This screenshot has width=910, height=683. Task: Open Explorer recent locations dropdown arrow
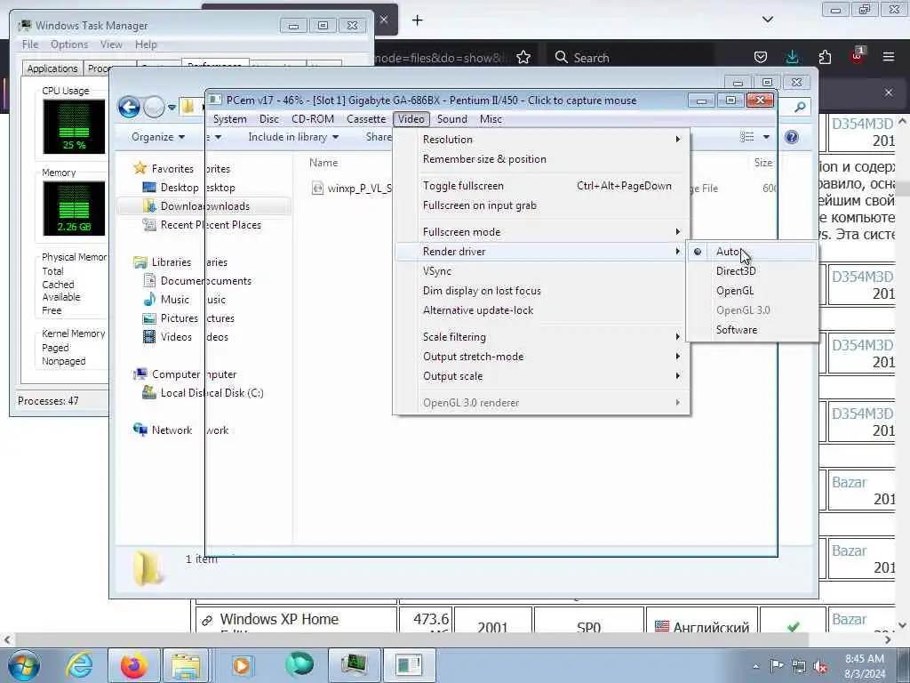click(x=172, y=108)
